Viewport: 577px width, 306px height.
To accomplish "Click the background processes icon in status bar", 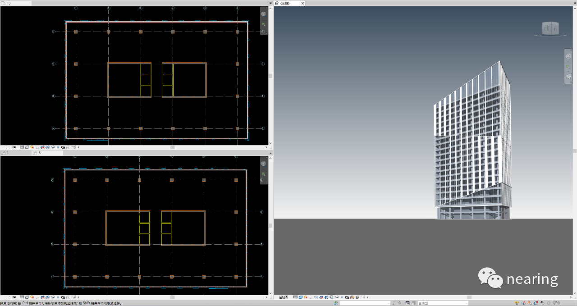I will click(549, 303).
